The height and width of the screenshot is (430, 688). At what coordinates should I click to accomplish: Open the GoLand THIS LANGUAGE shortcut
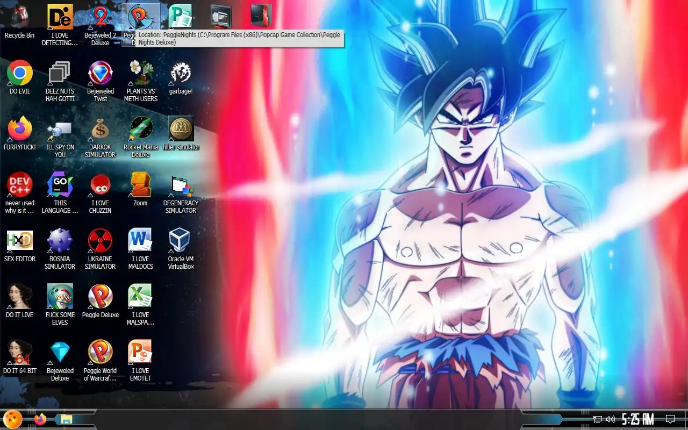pos(60,184)
